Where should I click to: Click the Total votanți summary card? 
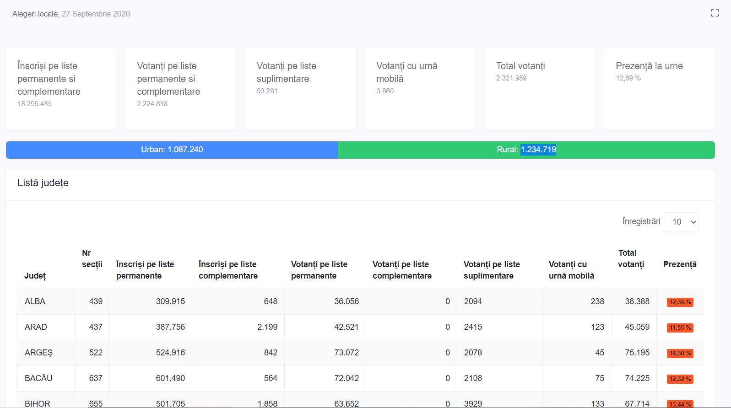coord(539,89)
